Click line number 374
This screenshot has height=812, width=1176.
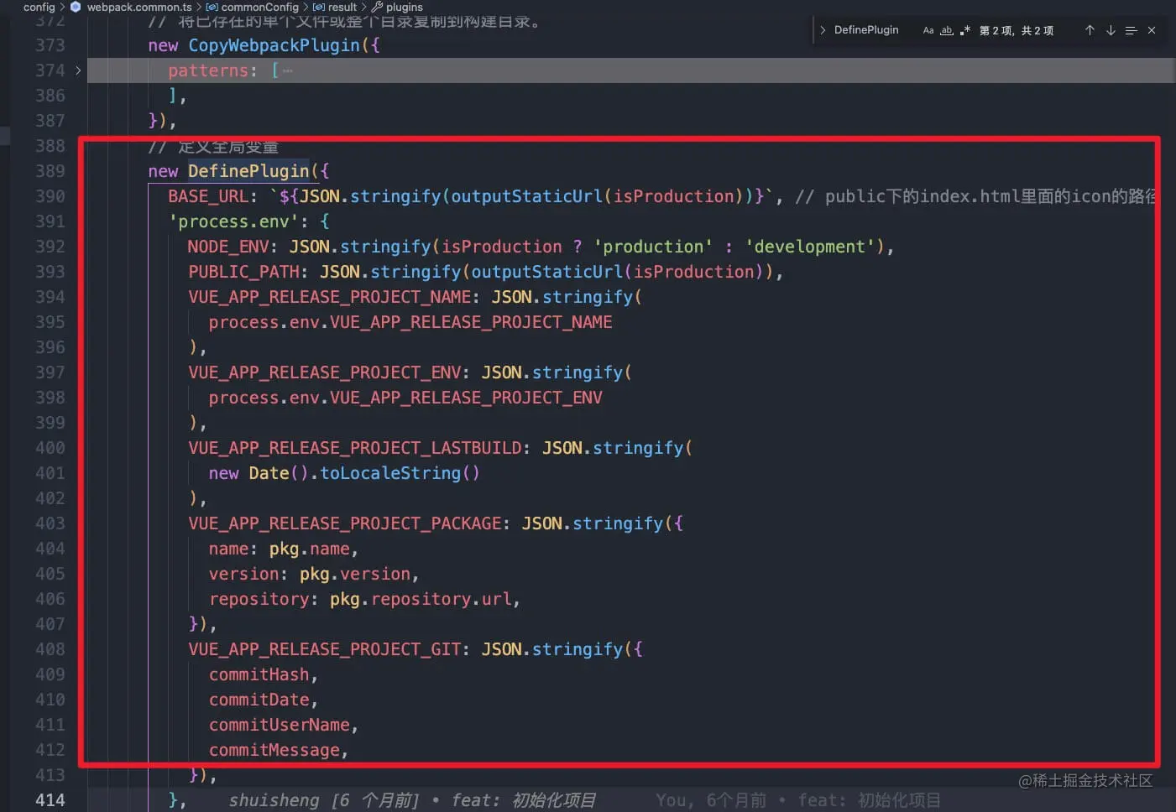tap(50, 70)
